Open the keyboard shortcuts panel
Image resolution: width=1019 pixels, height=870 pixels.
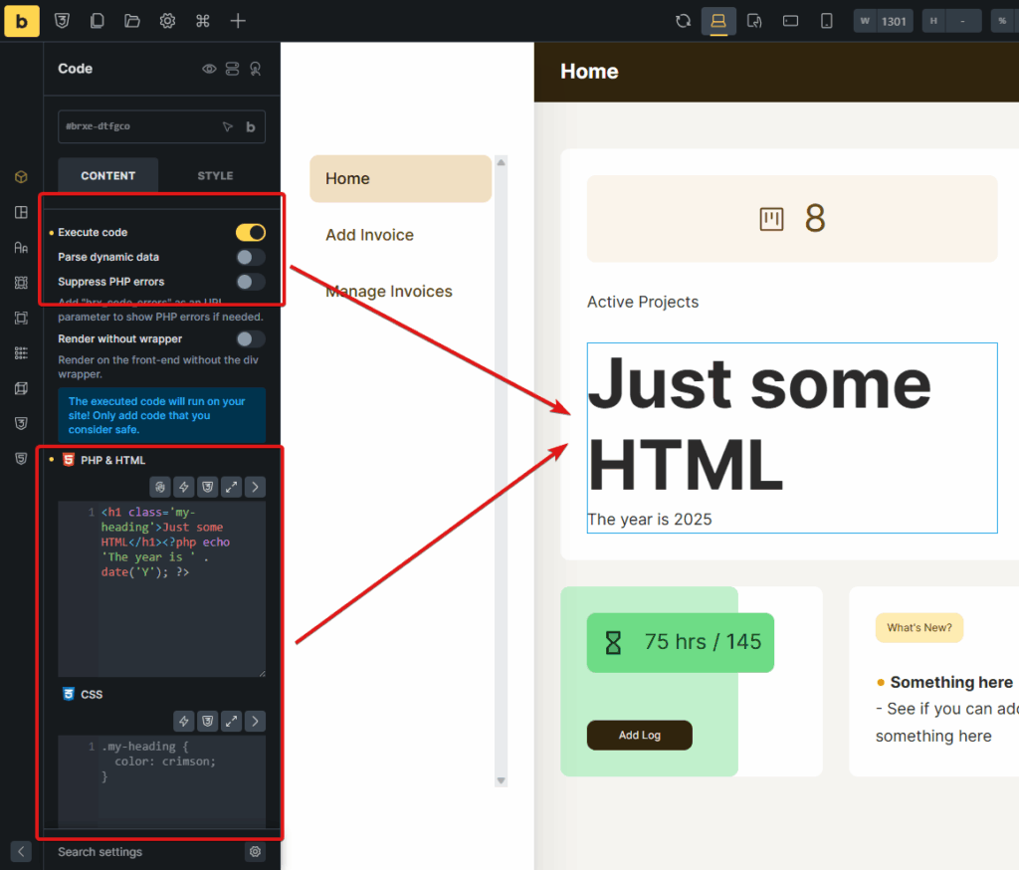pyautogui.click(x=201, y=20)
